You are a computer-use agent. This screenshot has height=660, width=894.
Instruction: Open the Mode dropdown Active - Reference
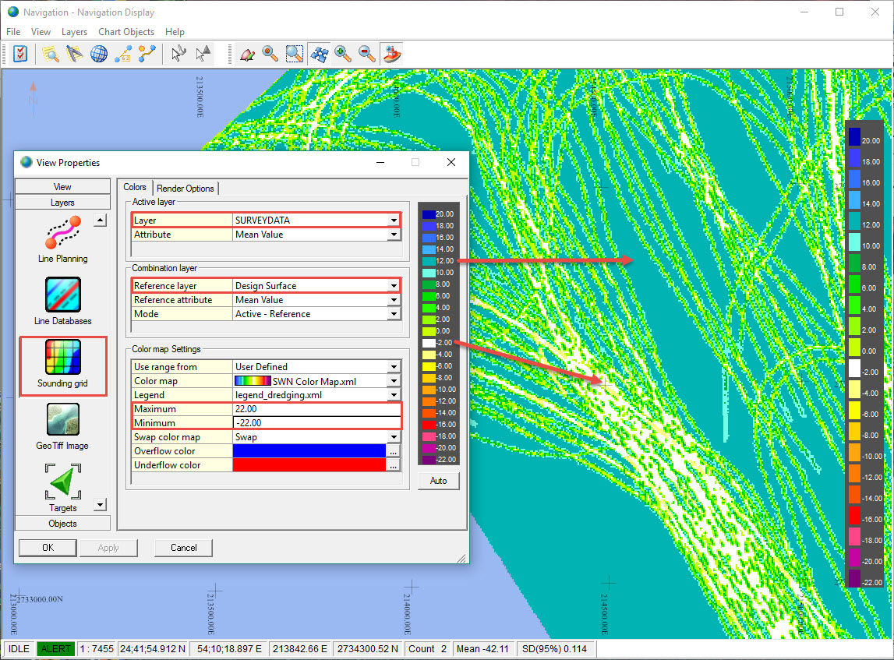point(394,314)
